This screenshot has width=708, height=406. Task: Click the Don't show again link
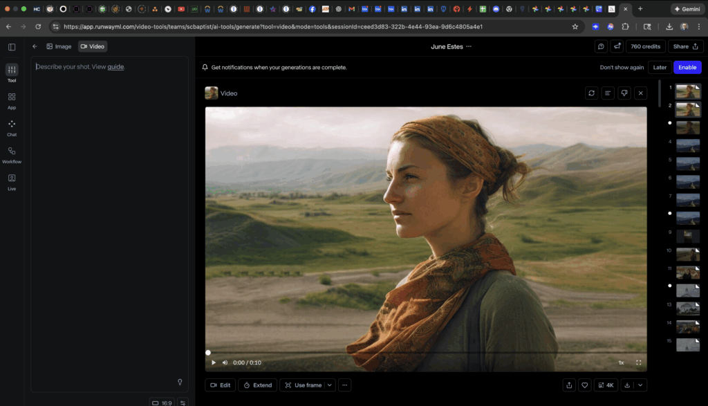coord(622,67)
